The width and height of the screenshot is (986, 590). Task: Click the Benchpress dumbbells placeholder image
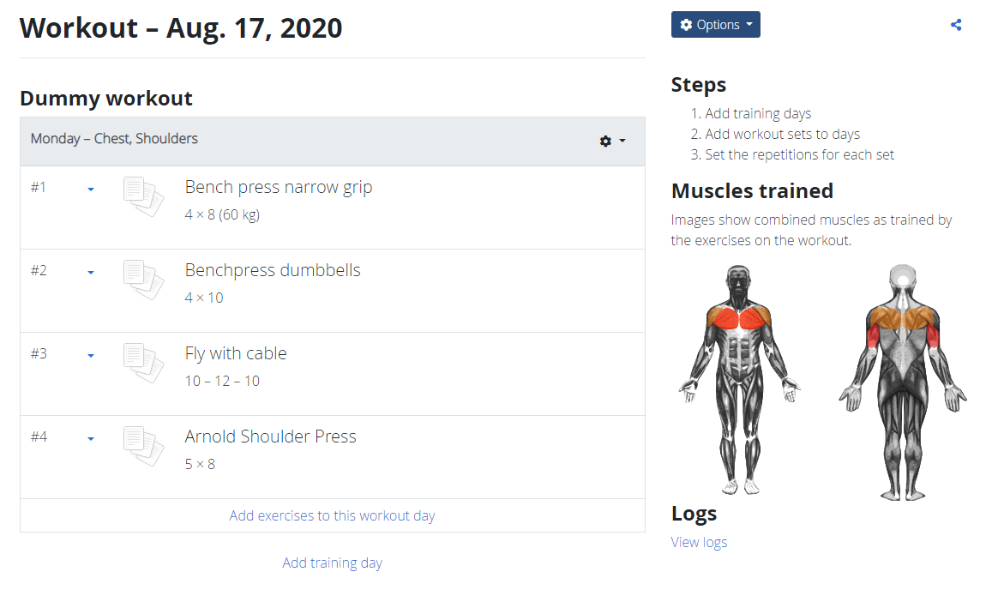[143, 280]
